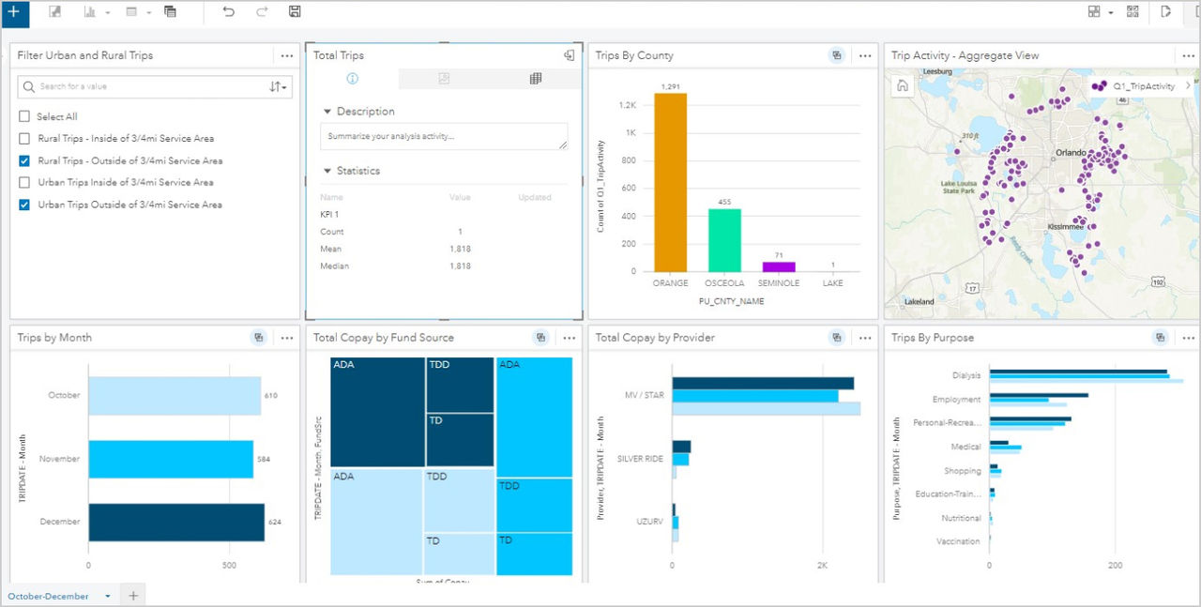1201x607 pixels.
Task: Enable cross filter on Trips By County
Action: click(837, 55)
